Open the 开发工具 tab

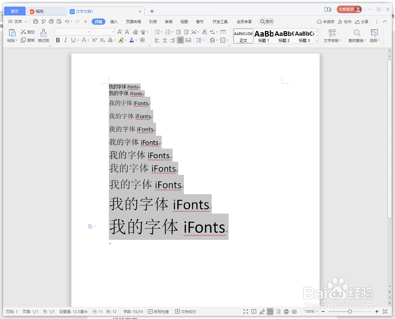(x=220, y=22)
